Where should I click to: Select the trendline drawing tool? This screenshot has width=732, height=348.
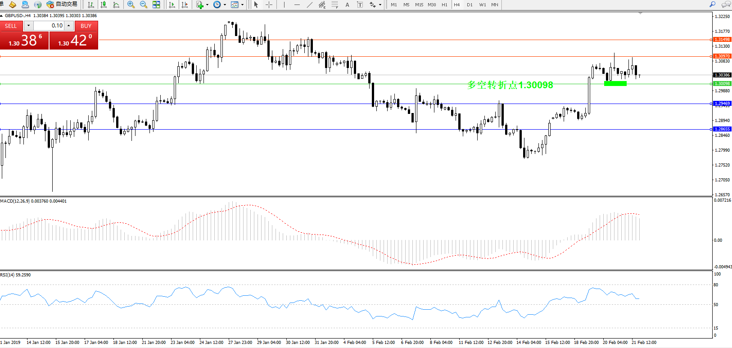pos(310,5)
